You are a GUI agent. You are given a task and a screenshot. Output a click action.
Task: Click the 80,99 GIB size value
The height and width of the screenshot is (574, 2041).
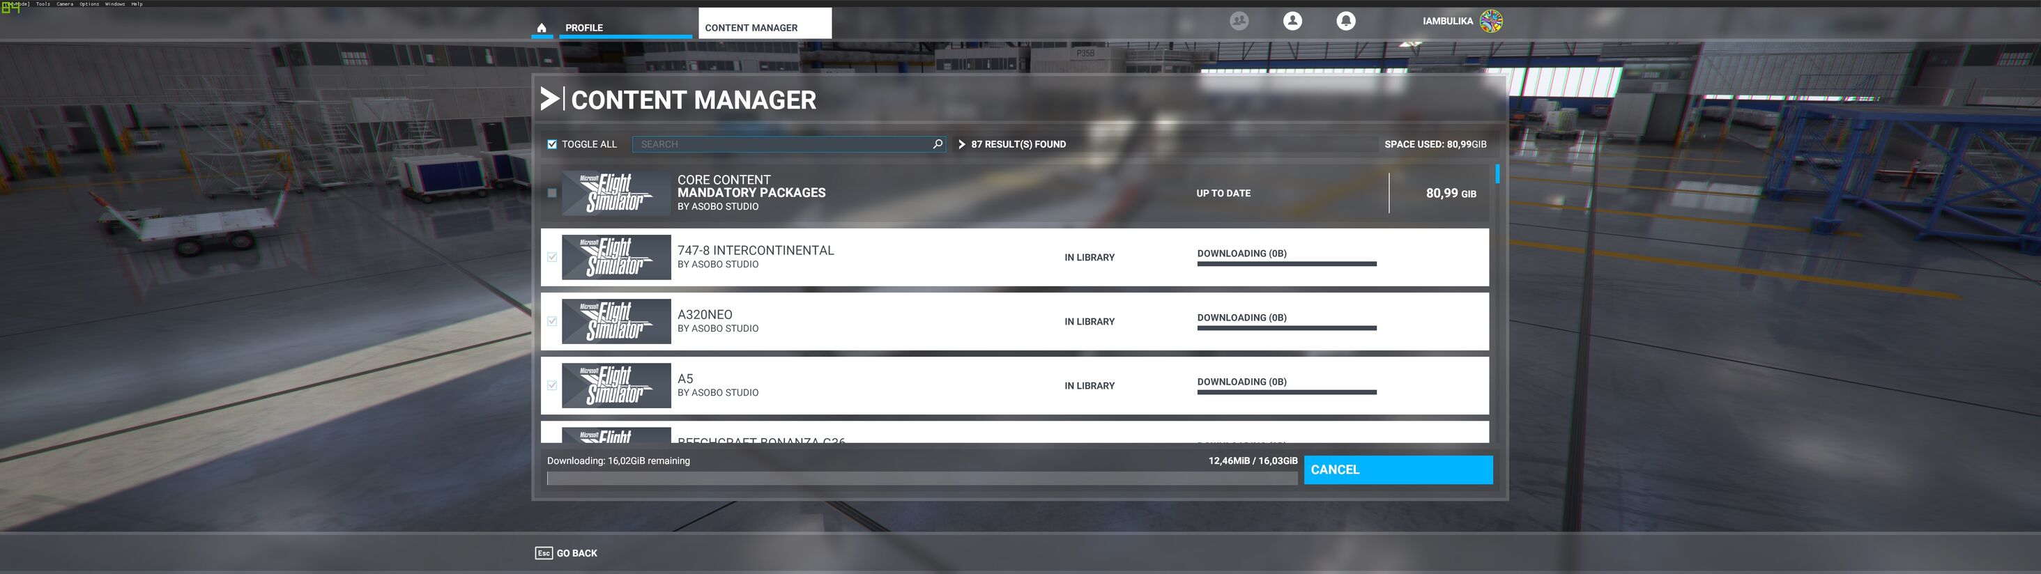point(1451,193)
